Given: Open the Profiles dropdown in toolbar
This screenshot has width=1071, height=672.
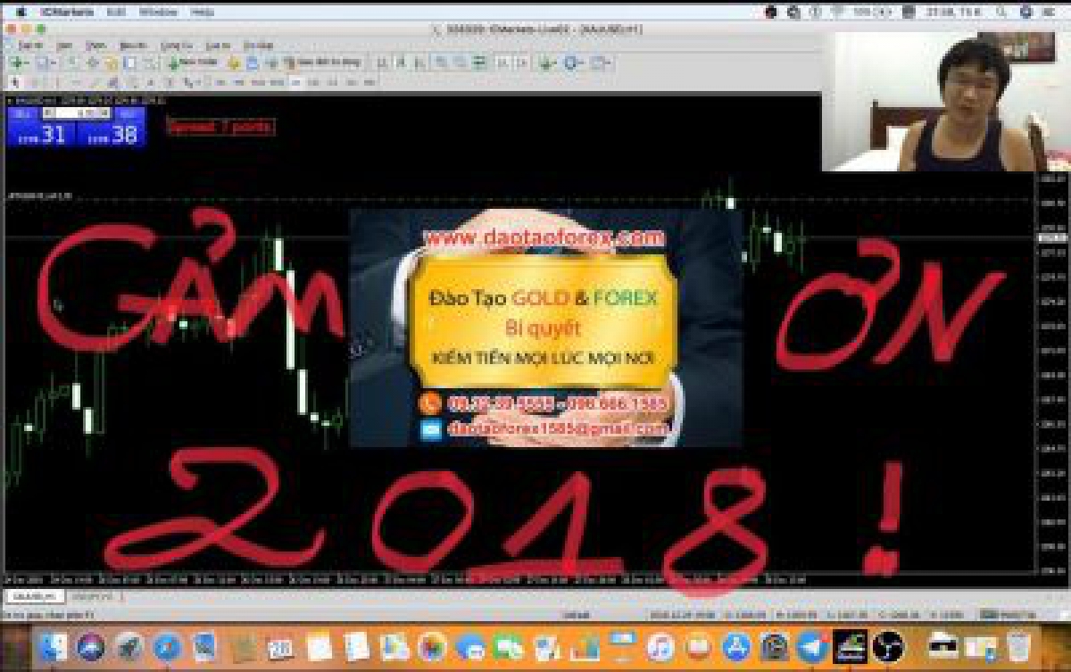Looking at the screenshot, I should [x=46, y=62].
